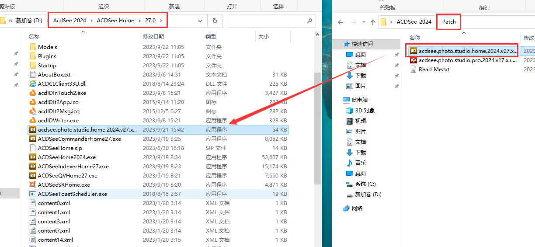Select content1.xml file row
The height and width of the screenshot is (247, 535).
click(159, 212)
